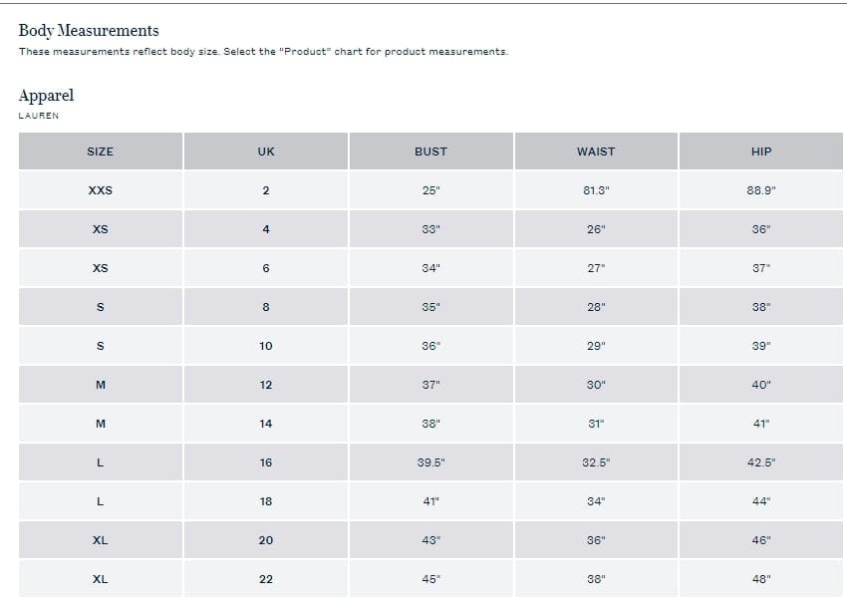Click the LAUREN brand label
847x610 pixels.
click(39, 116)
